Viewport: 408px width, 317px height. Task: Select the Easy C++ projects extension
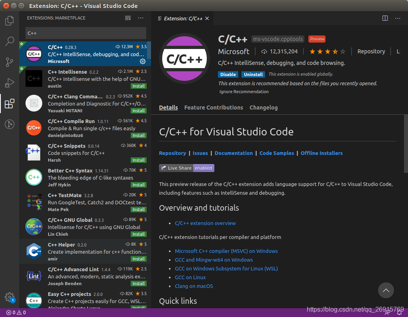coord(85,299)
